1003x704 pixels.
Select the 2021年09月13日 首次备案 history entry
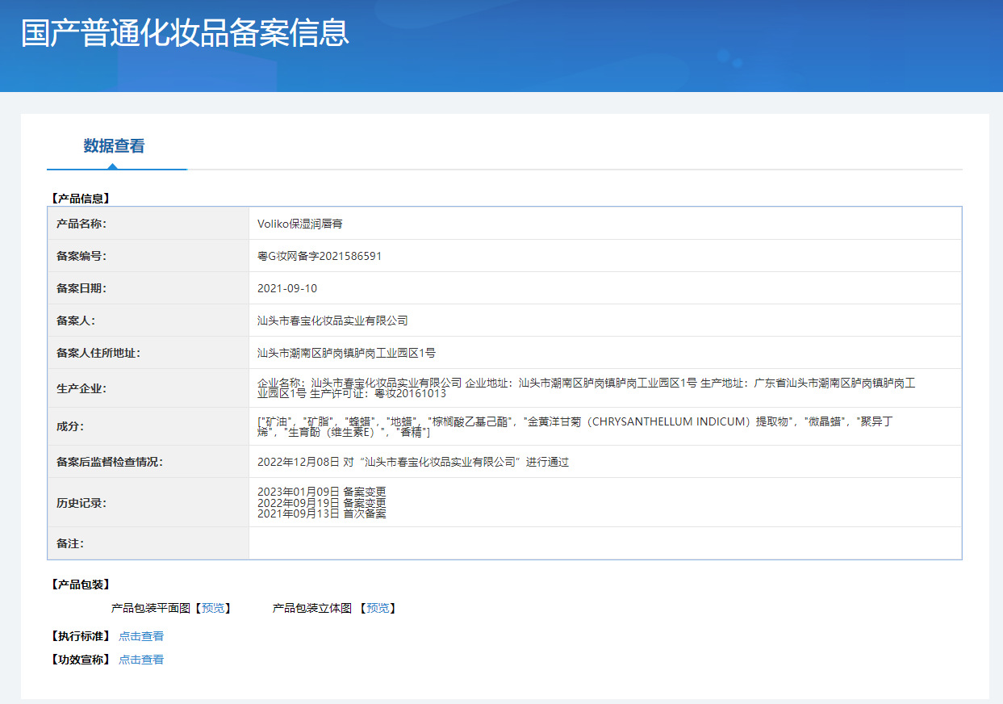click(321, 513)
